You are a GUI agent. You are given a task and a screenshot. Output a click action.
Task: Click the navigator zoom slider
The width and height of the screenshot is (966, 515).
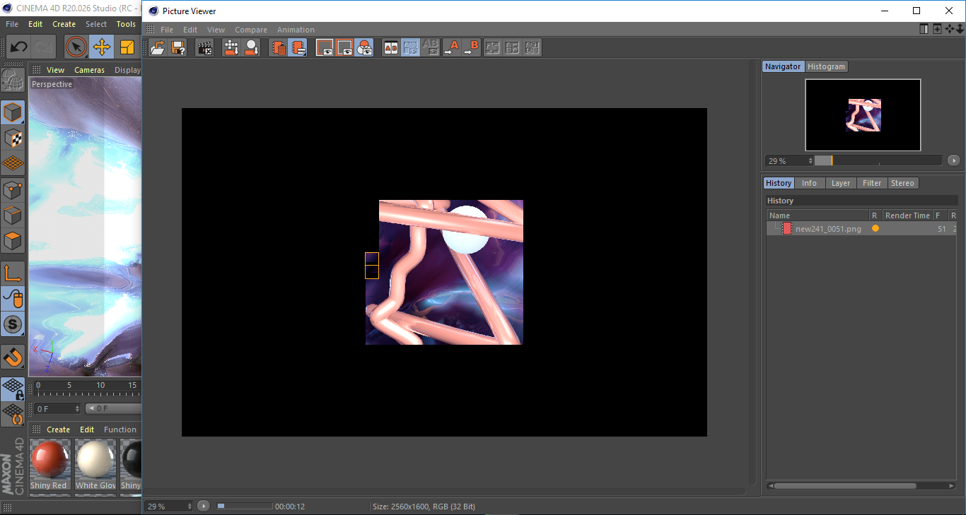coord(878,160)
